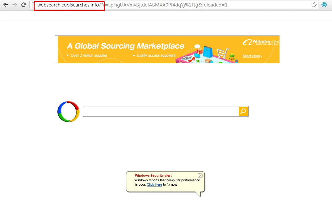Close the Windows Security alert popup
Viewport: 332px width, 202px height.
(x=200, y=175)
